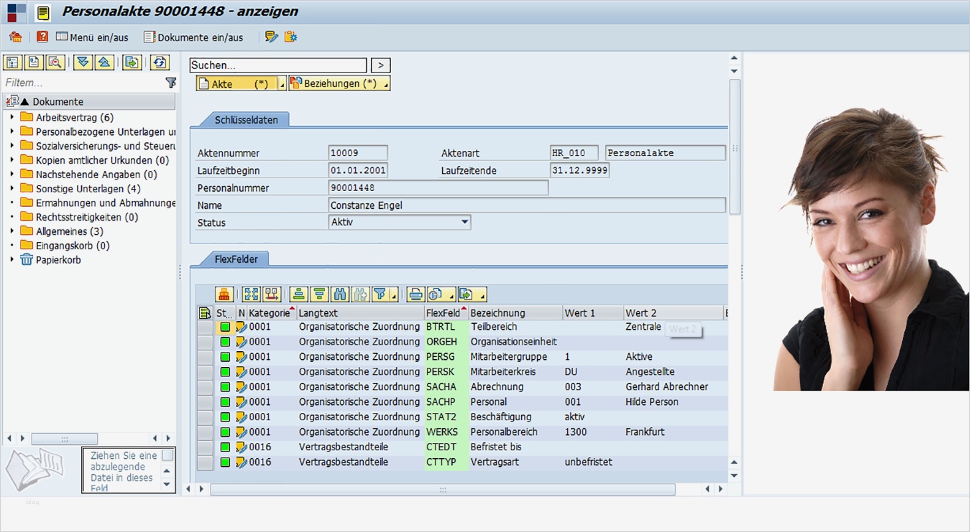The image size is (970, 532).
Task: Click sort ascending icon in FlexFelder toolbar
Action: coord(299,294)
